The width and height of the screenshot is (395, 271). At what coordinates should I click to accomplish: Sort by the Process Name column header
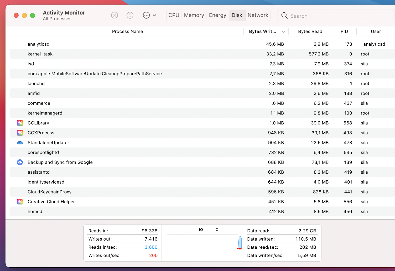click(127, 32)
